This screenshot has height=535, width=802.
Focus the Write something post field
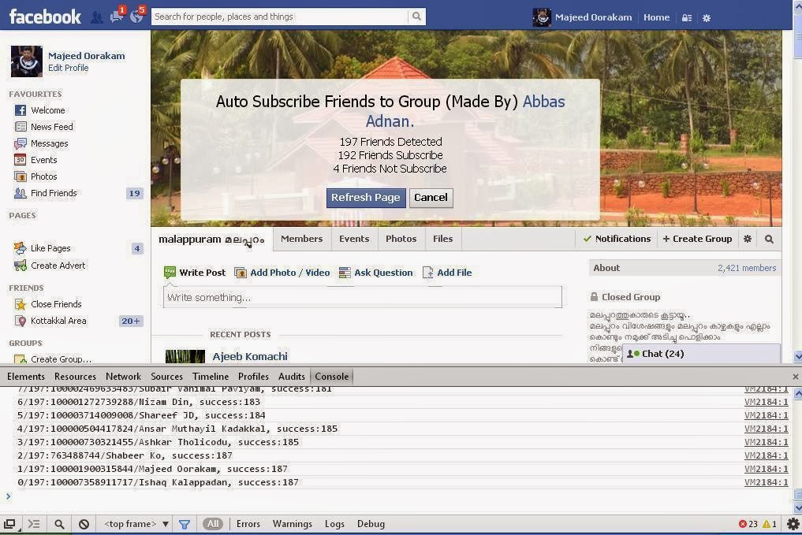coord(362,297)
